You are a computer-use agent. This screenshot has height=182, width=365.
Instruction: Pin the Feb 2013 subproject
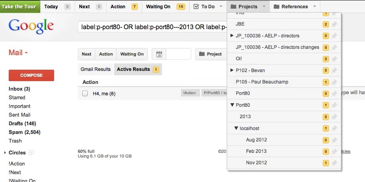tap(334, 152)
